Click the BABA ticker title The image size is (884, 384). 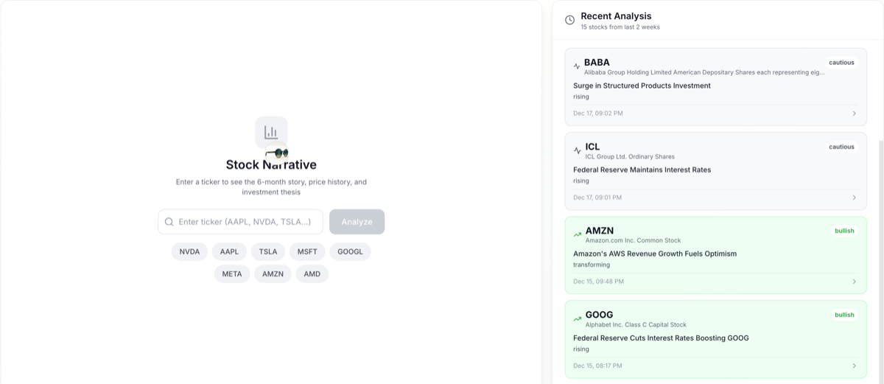[597, 63]
